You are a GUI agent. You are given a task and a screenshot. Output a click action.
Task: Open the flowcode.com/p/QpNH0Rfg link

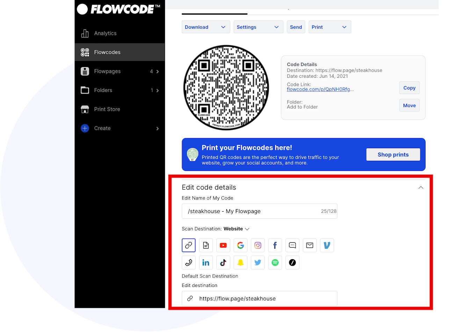320,90
